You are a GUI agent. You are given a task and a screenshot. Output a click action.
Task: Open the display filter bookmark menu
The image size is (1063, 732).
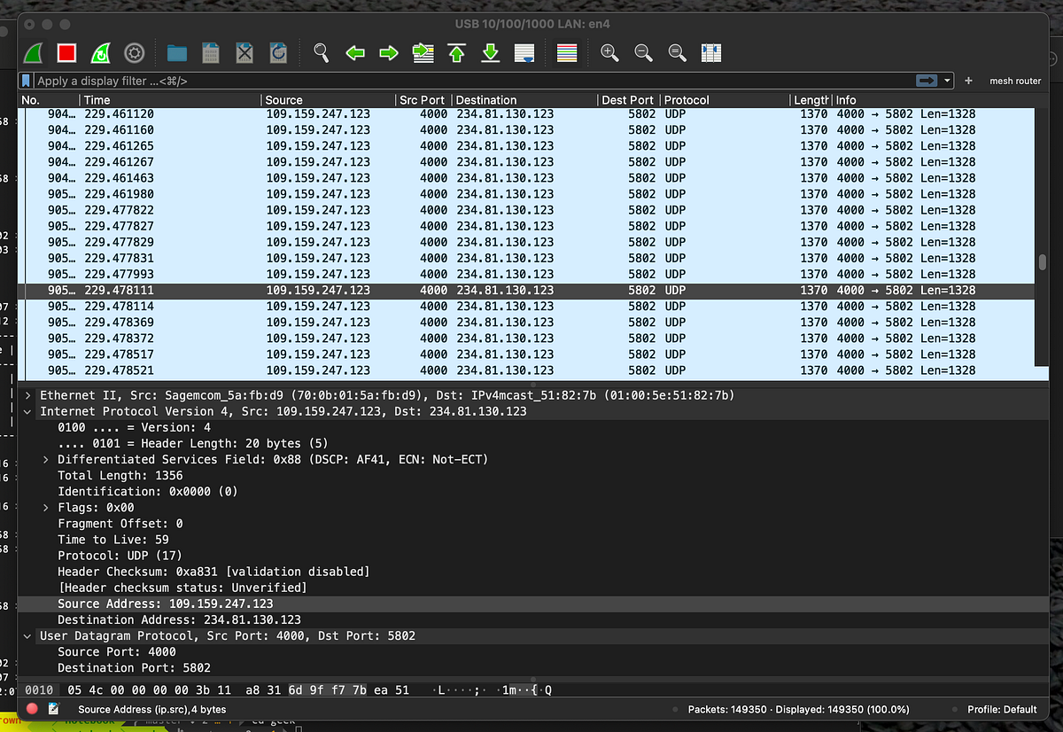pos(27,81)
